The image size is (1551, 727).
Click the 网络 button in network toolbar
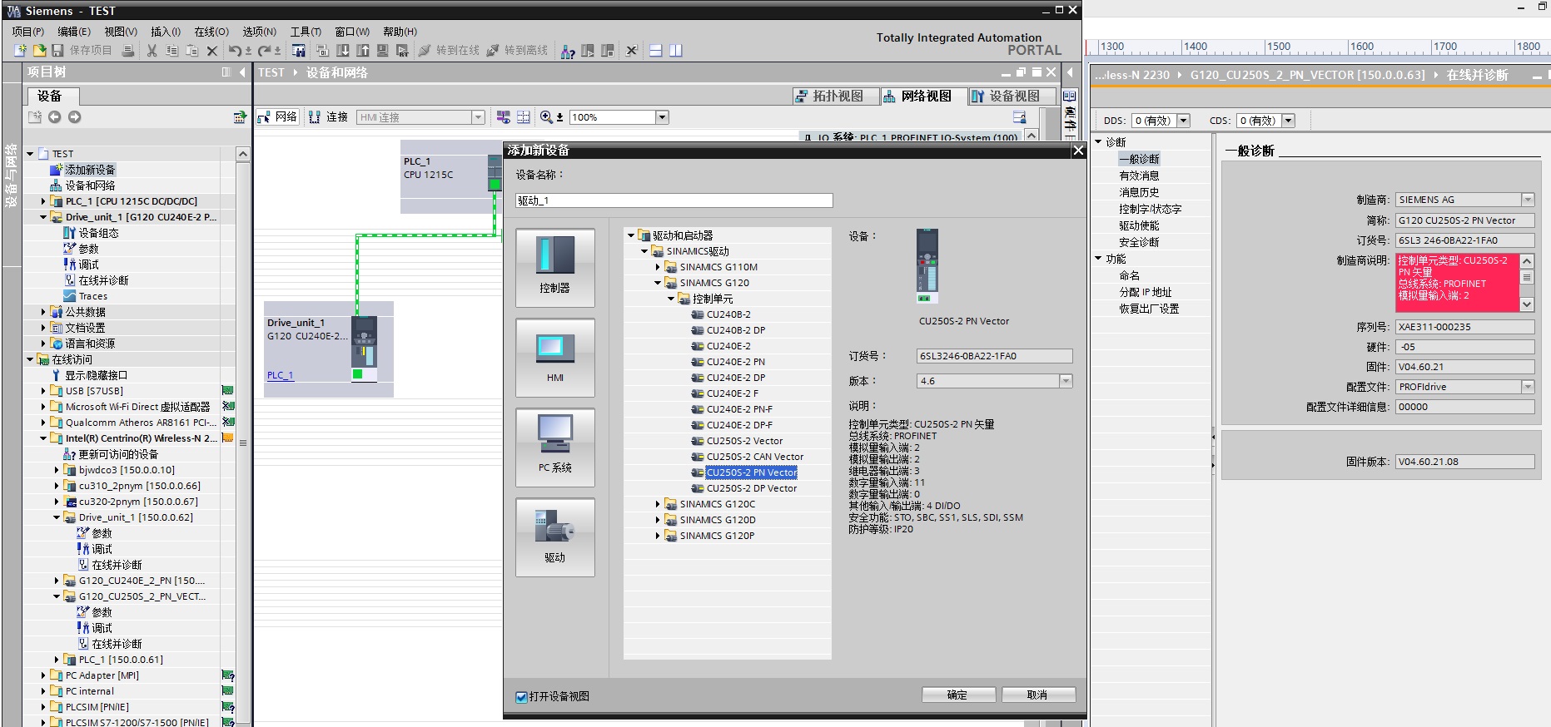point(278,117)
